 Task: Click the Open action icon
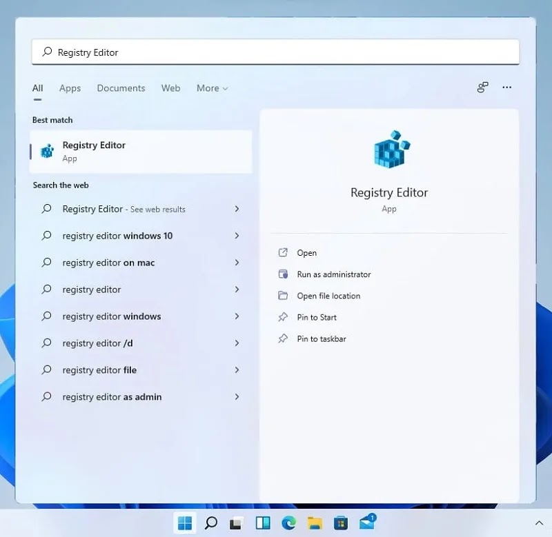[283, 252]
